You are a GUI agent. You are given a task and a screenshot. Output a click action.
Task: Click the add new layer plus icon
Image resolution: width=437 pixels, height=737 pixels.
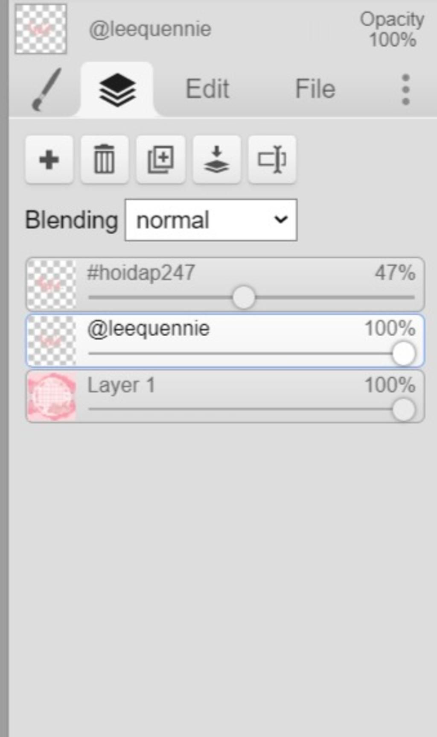tap(49, 160)
